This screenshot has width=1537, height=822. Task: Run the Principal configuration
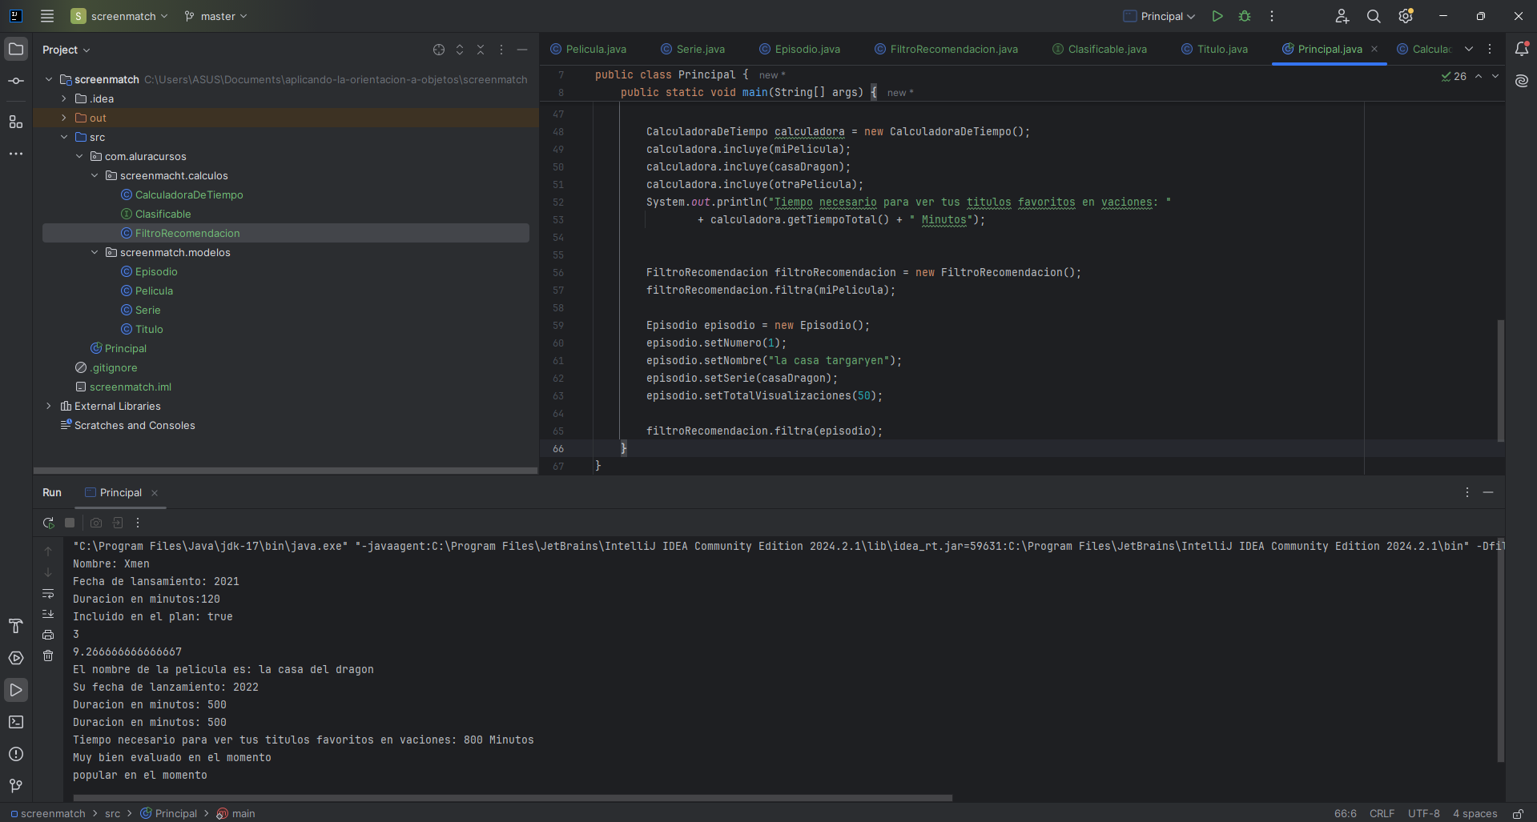(x=1217, y=16)
